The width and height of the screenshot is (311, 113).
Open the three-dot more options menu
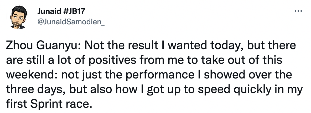(298, 12)
